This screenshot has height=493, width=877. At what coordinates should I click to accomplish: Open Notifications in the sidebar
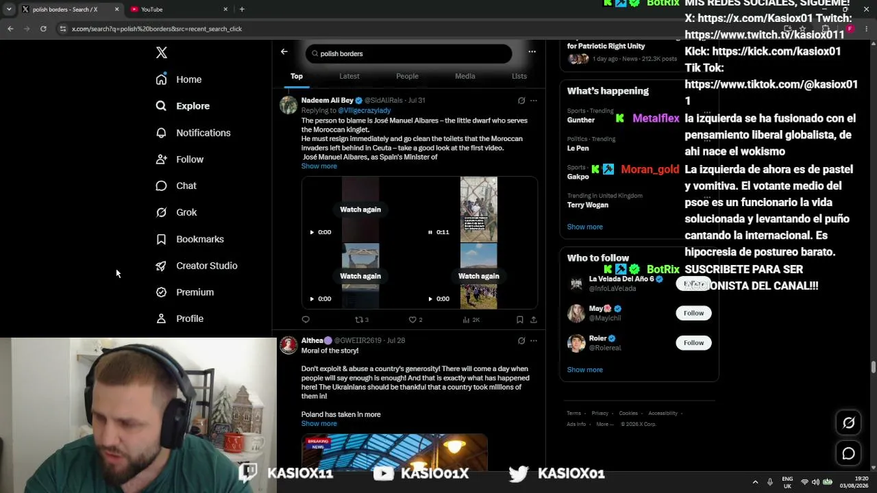pyautogui.click(x=193, y=133)
